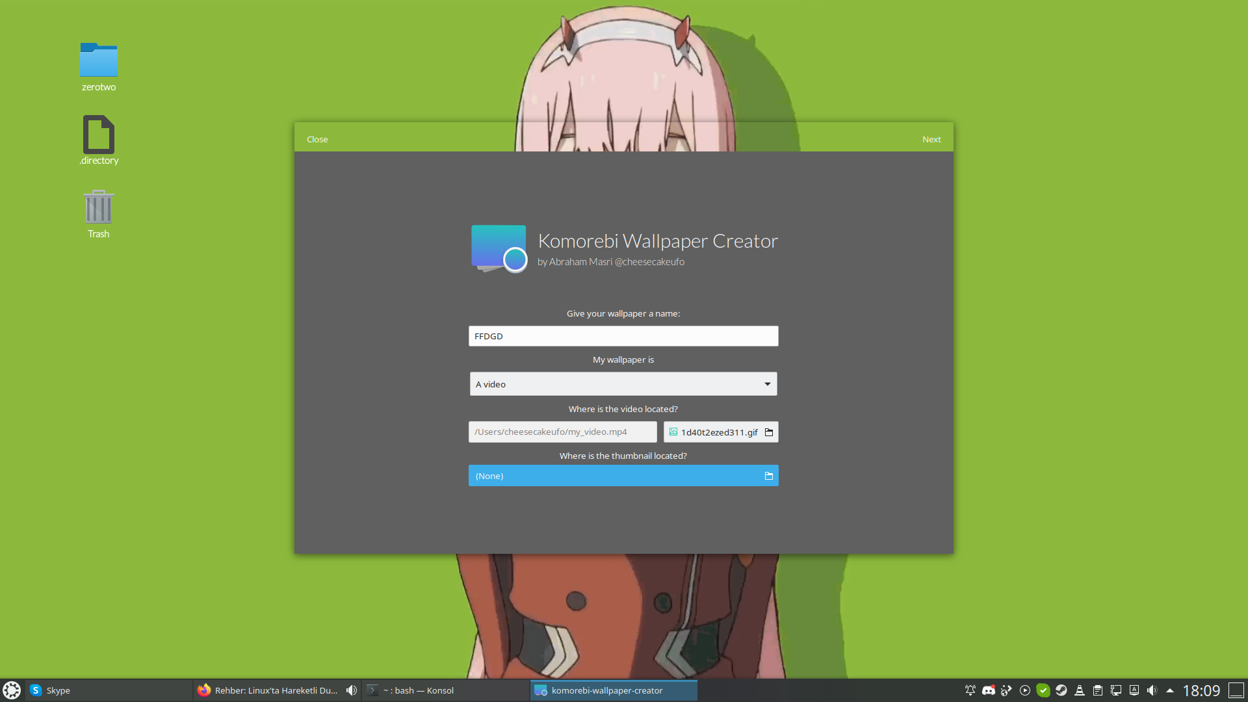1248x702 pixels.
Task: Click the wallpaper name field containing FFDGD
Action: coord(623,336)
